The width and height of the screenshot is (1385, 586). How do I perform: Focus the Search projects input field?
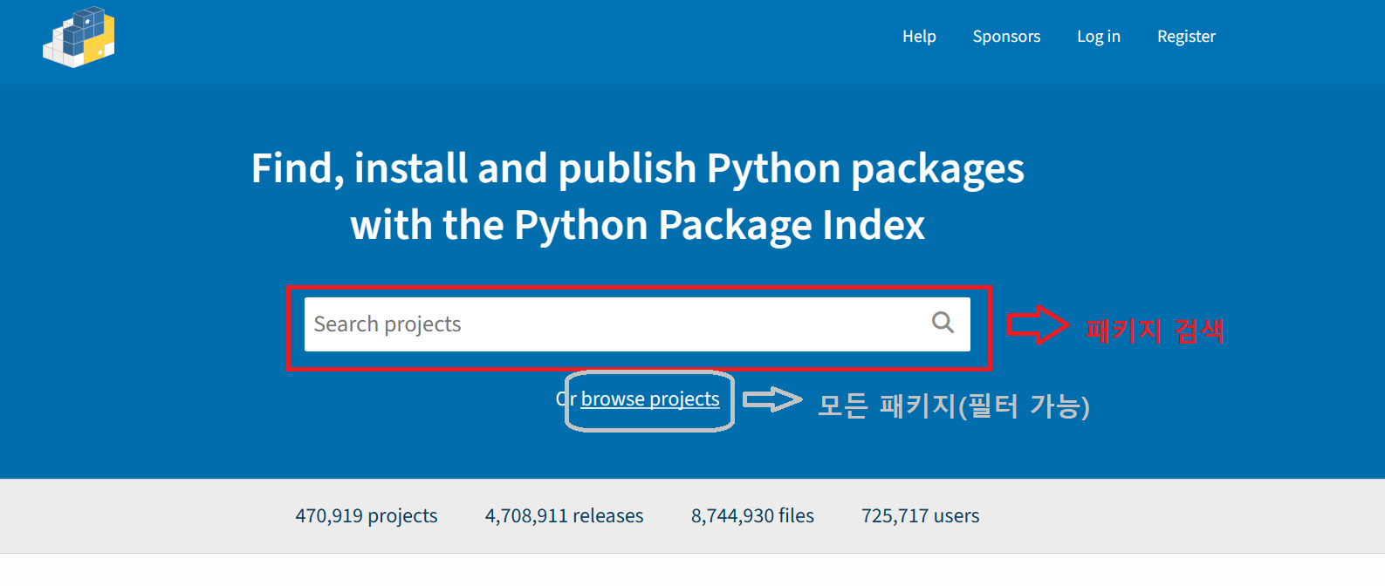click(x=637, y=324)
